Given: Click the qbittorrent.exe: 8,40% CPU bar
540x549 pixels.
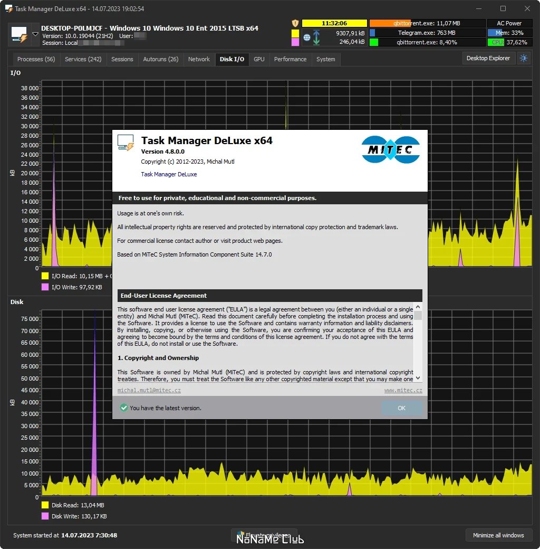Looking at the screenshot, I should (x=427, y=42).
